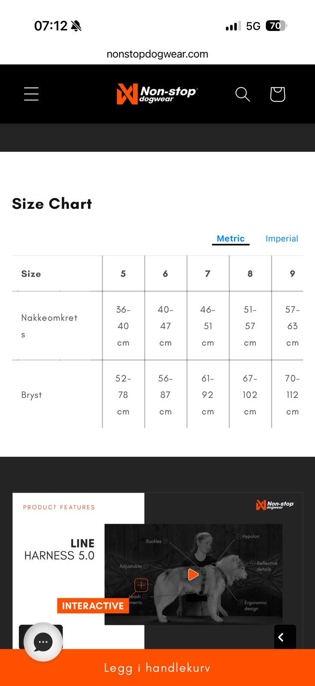Image resolution: width=315 pixels, height=686 pixels.
Task: Open the hamburger navigation menu
Action: point(31,94)
